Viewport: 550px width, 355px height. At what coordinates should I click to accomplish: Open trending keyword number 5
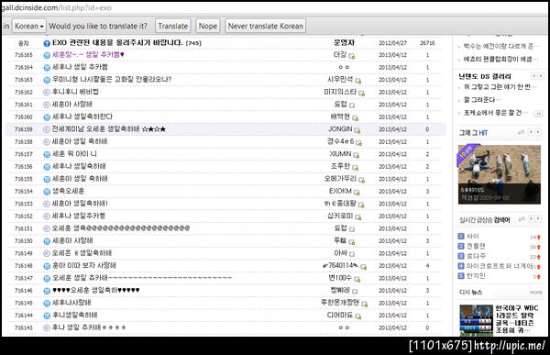coord(475,276)
